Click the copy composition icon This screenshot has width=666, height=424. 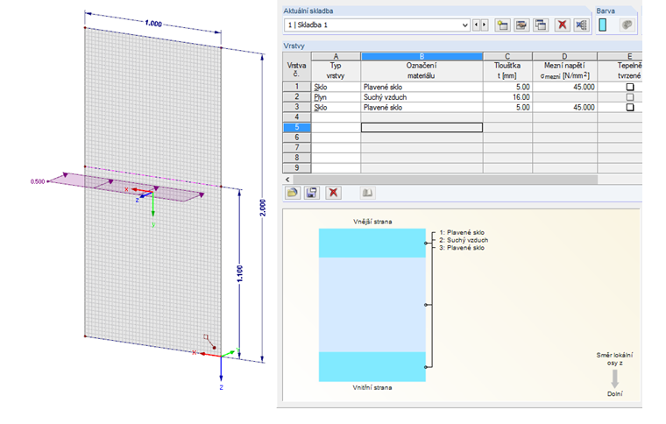[541, 25]
